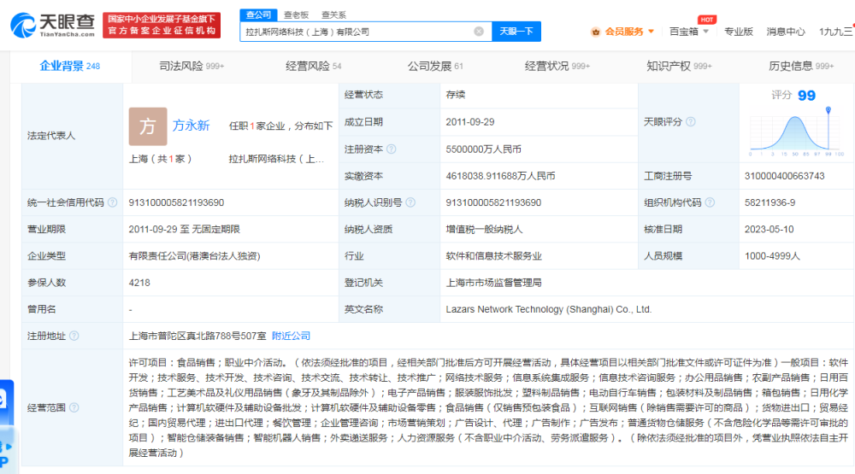Click the company name search input field
This screenshot has width=855, height=474.
(x=357, y=32)
